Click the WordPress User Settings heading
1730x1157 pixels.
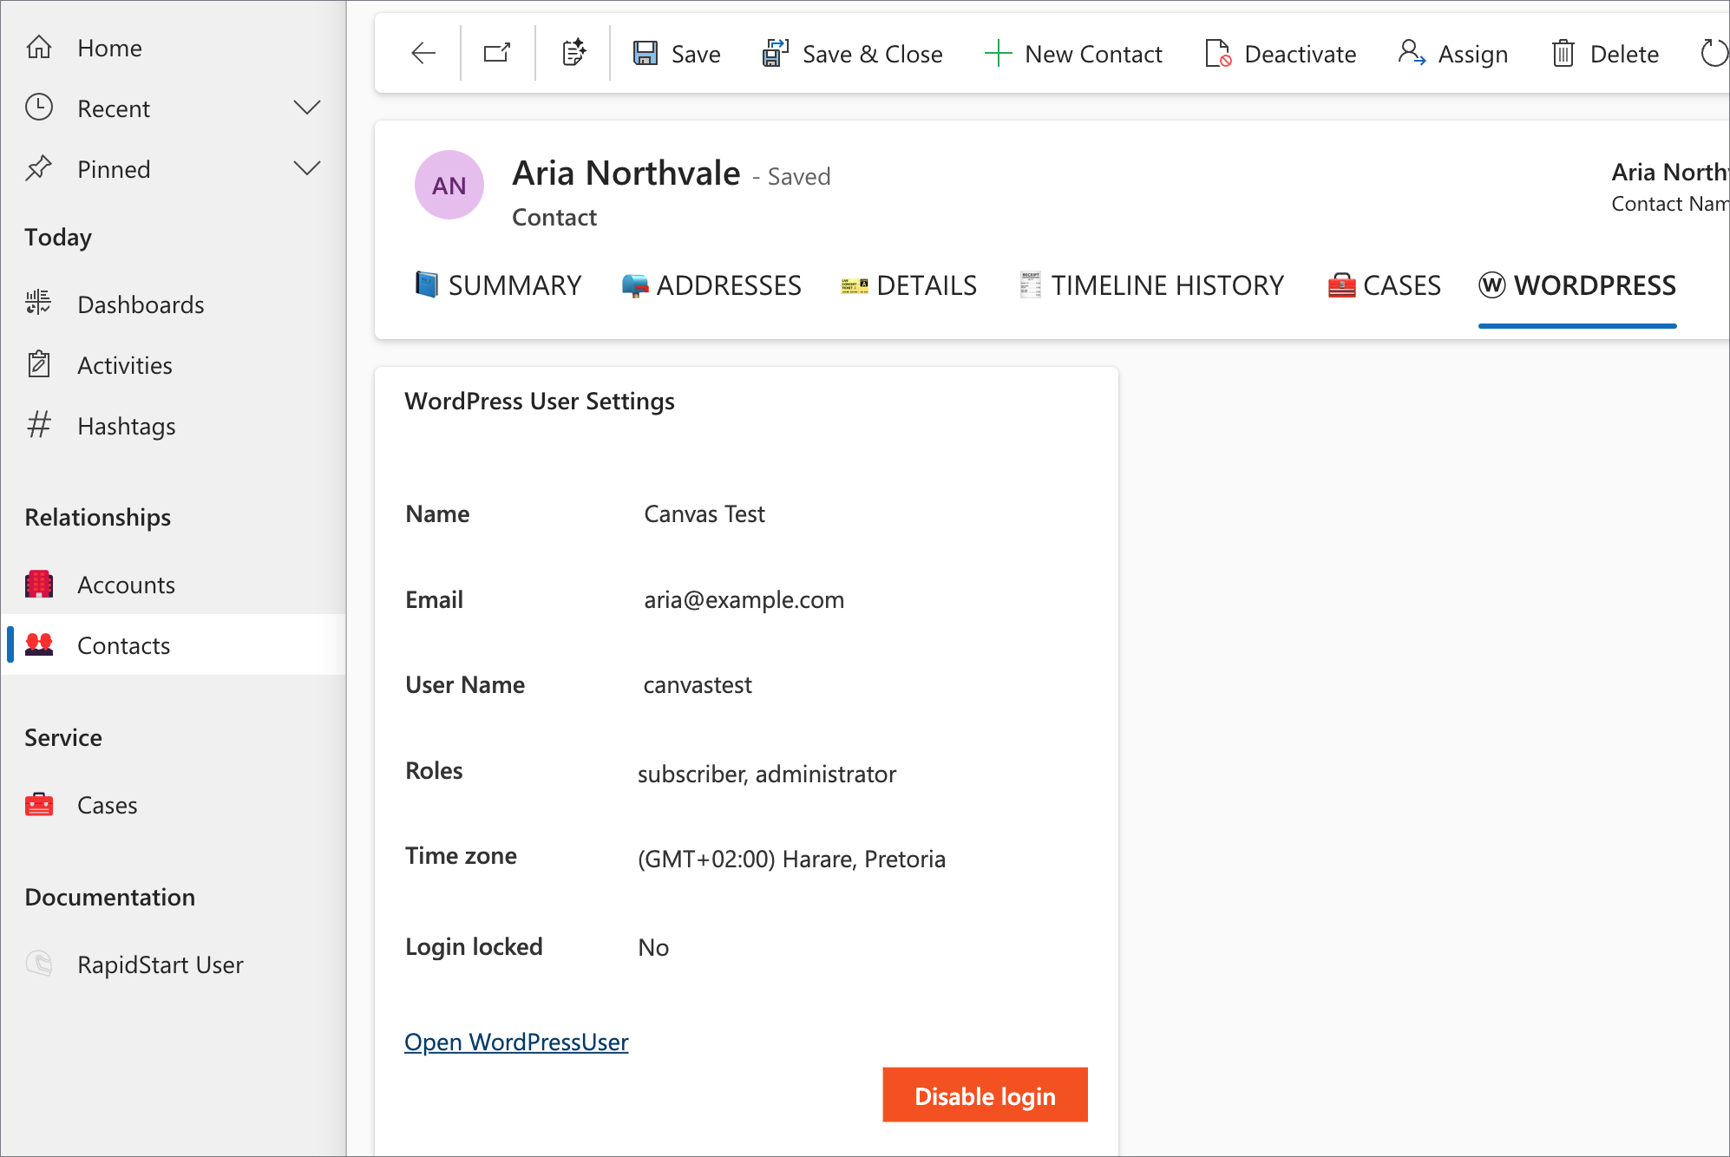[x=540, y=401]
